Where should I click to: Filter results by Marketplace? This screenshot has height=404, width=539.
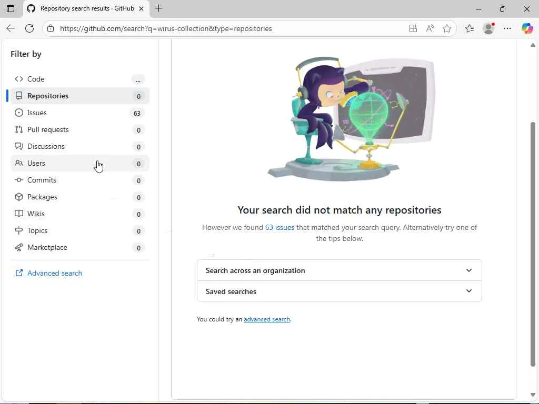coord(47,247)
